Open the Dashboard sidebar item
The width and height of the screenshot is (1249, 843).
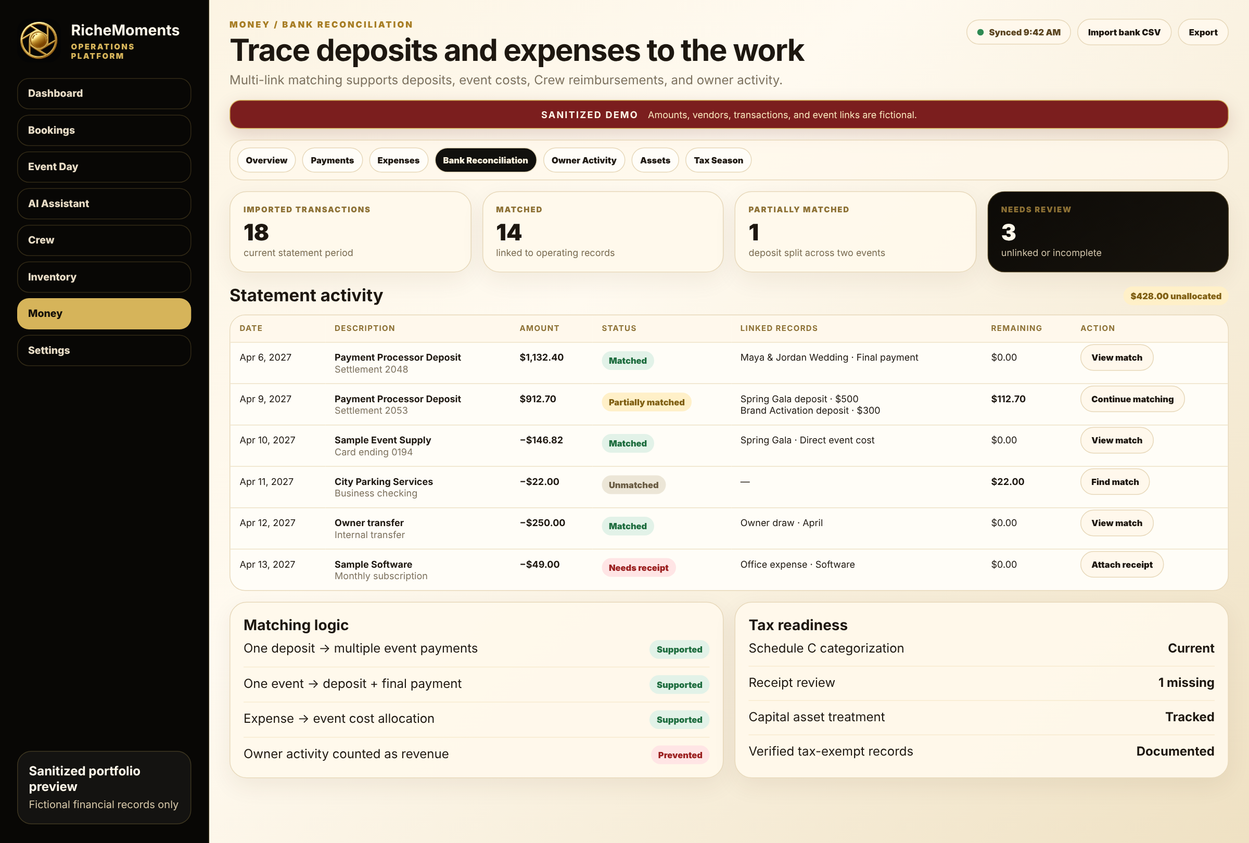(x=104, y=94)
